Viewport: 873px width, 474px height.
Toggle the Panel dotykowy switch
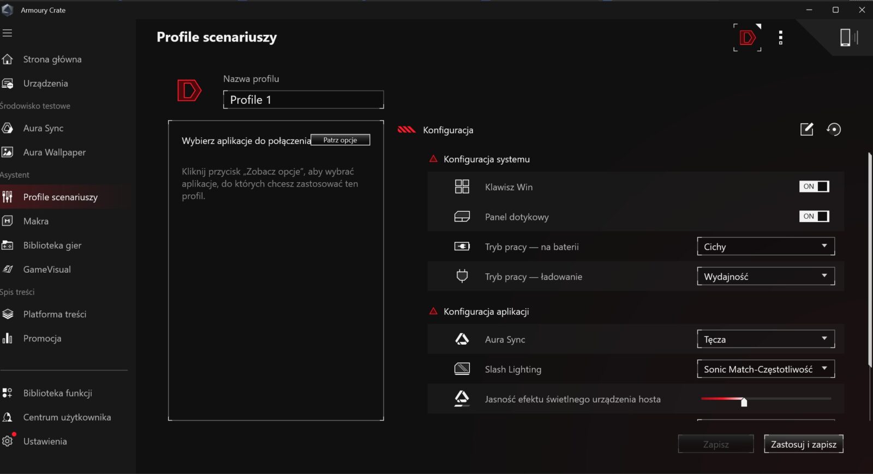(814, 217)
